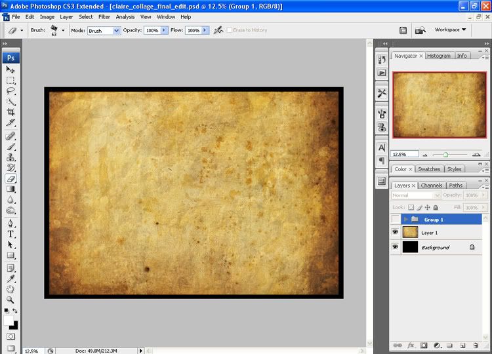Select the Magic Wand tool
492x354 pixels.
tap(10, 102)
